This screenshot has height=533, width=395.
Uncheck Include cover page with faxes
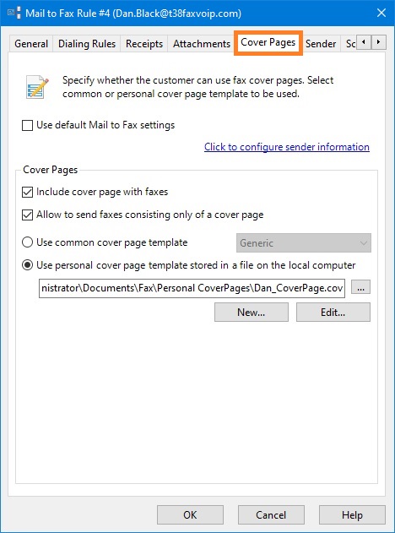[x=27, y=192]
